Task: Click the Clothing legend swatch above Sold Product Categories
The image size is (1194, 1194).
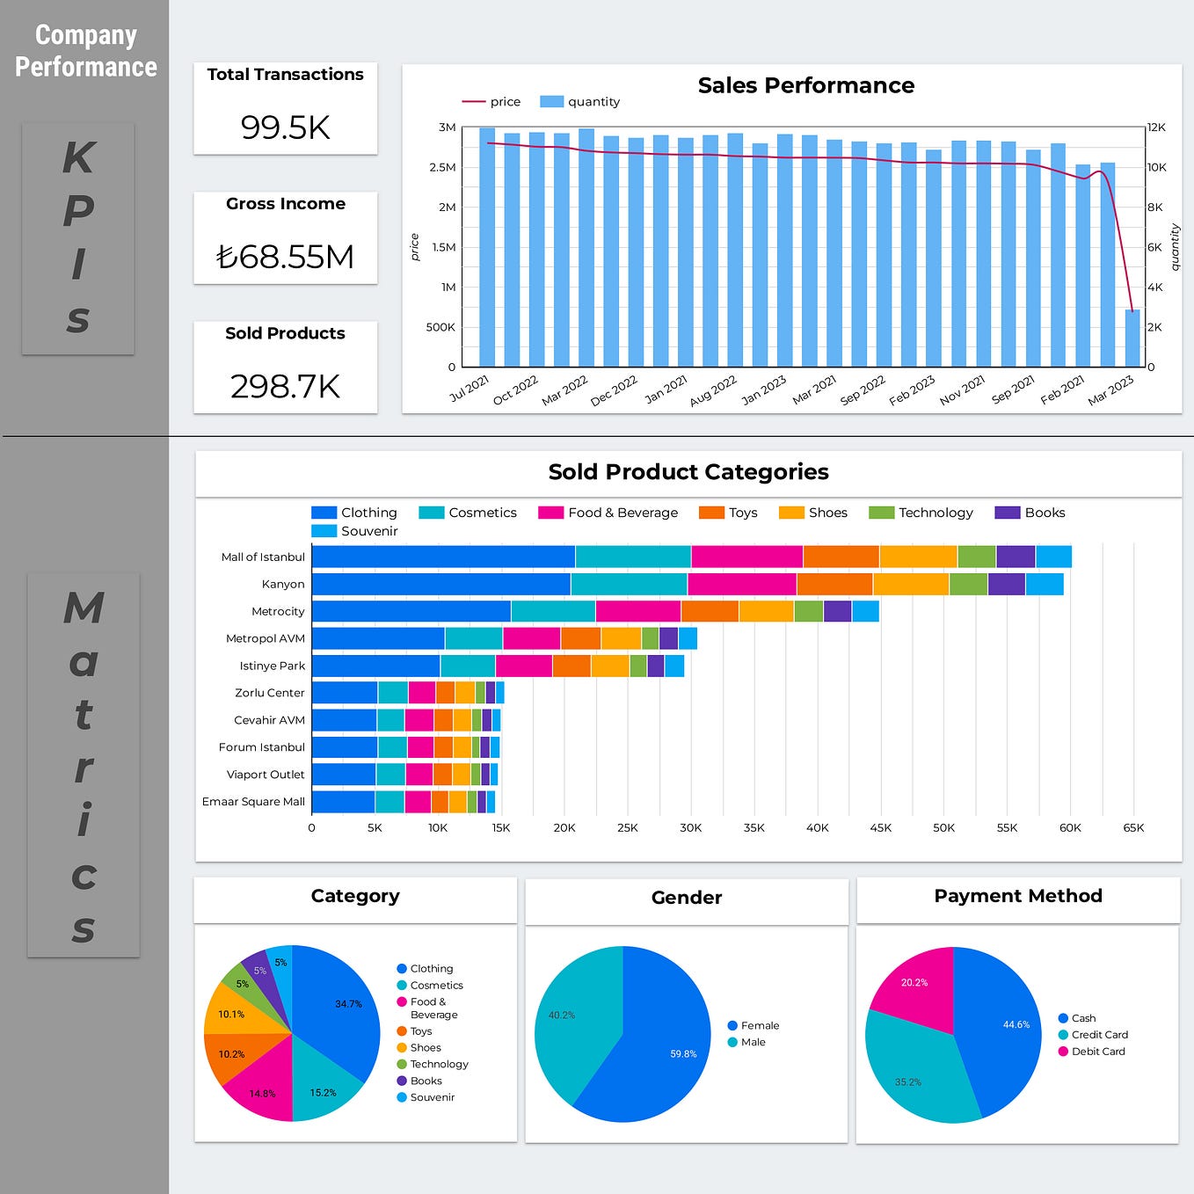Action: (322, 513)
